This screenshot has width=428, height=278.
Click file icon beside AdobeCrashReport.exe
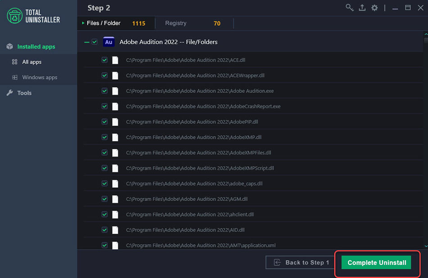tap(115, 106)
